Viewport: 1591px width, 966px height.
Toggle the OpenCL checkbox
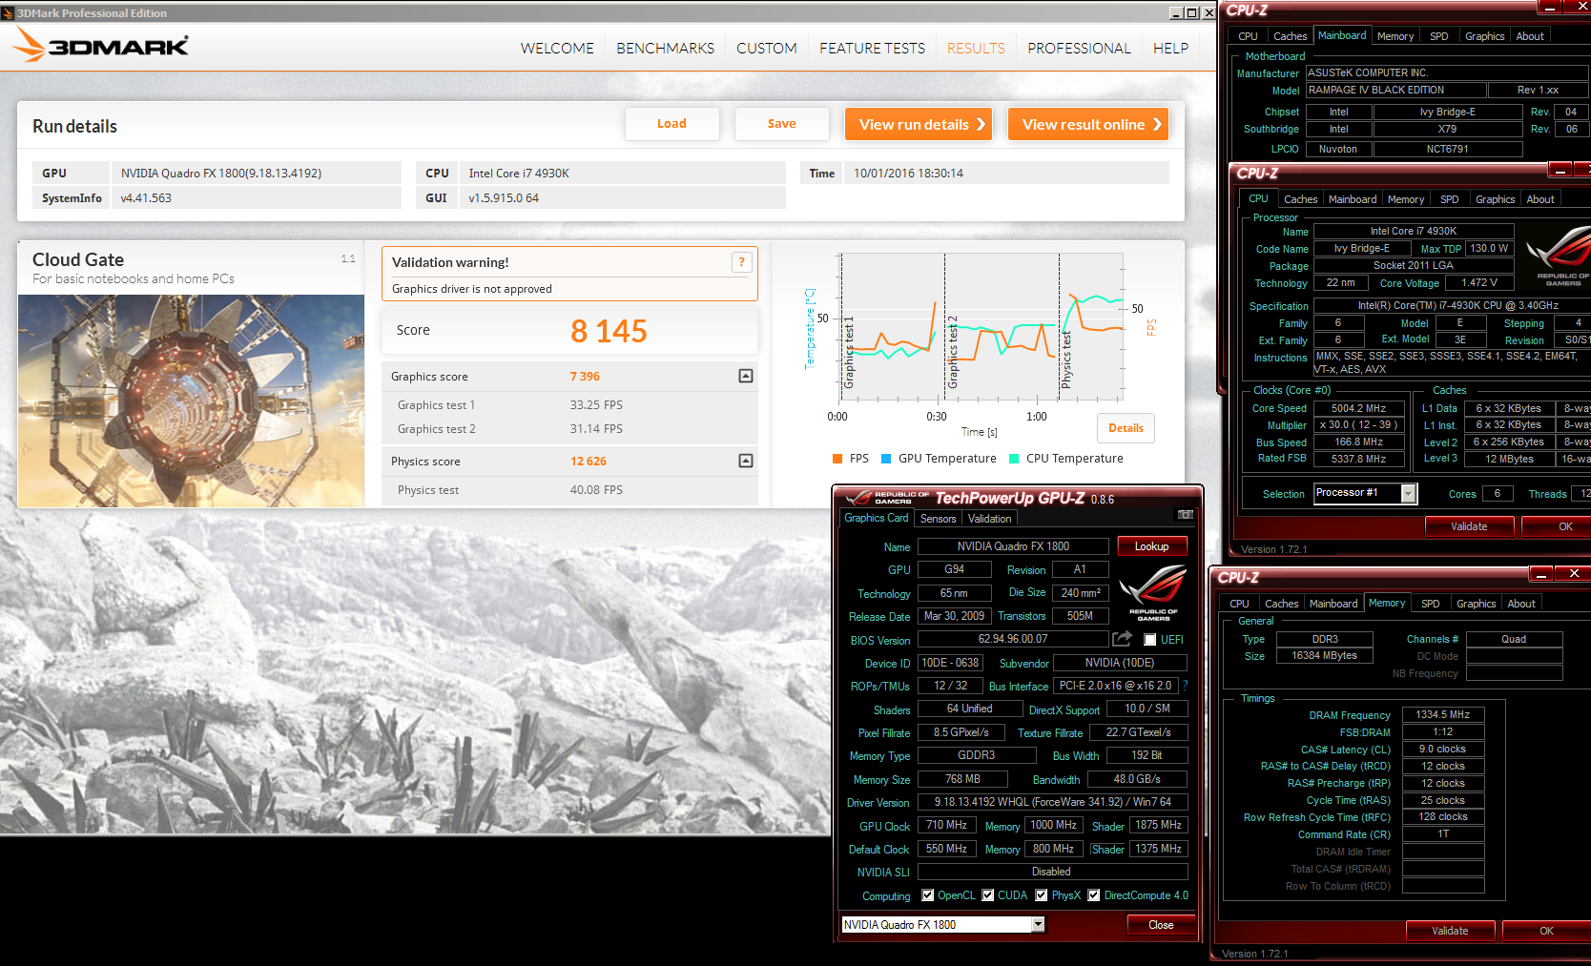(x=927, y=895)
